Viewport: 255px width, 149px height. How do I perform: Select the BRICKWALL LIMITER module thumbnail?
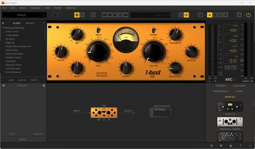click(x=230, y=122)
